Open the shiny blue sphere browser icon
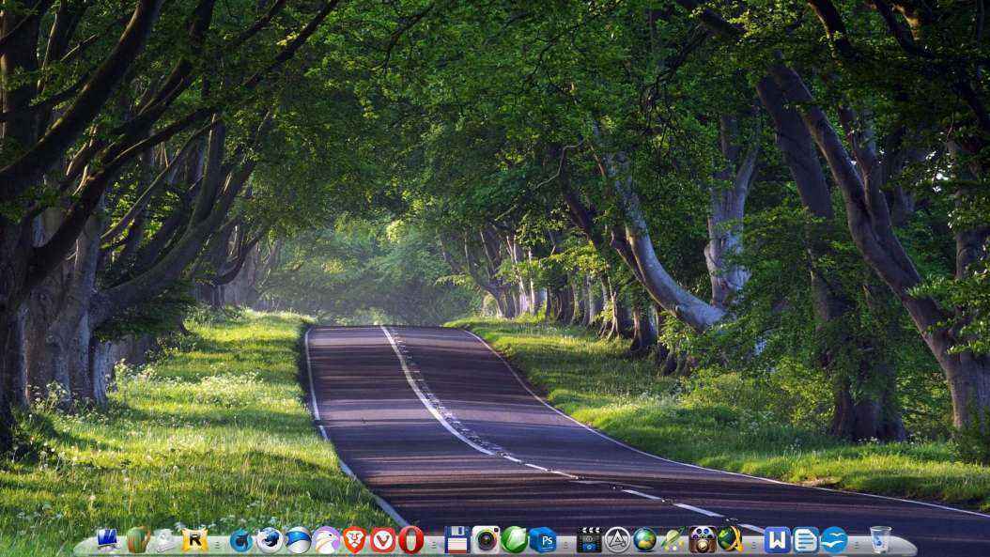This screenshot has height=557, width=990. 298,541
